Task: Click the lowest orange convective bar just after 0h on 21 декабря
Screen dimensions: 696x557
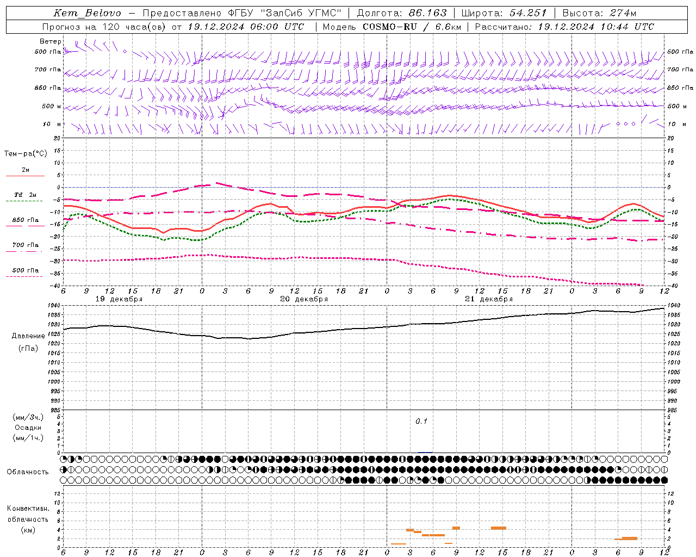Action: 399,543
